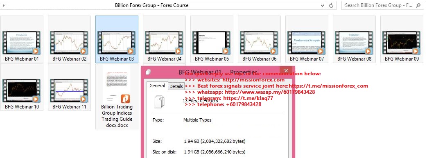The height and width of the screenshot is (158, 427).
Task: Click the Search Billion Forex Group field
Action: (379, 5)
